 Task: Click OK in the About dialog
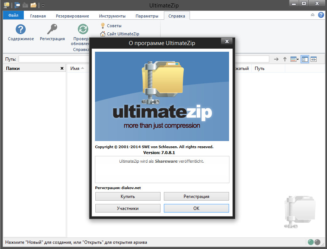click(x=196, y=208)
